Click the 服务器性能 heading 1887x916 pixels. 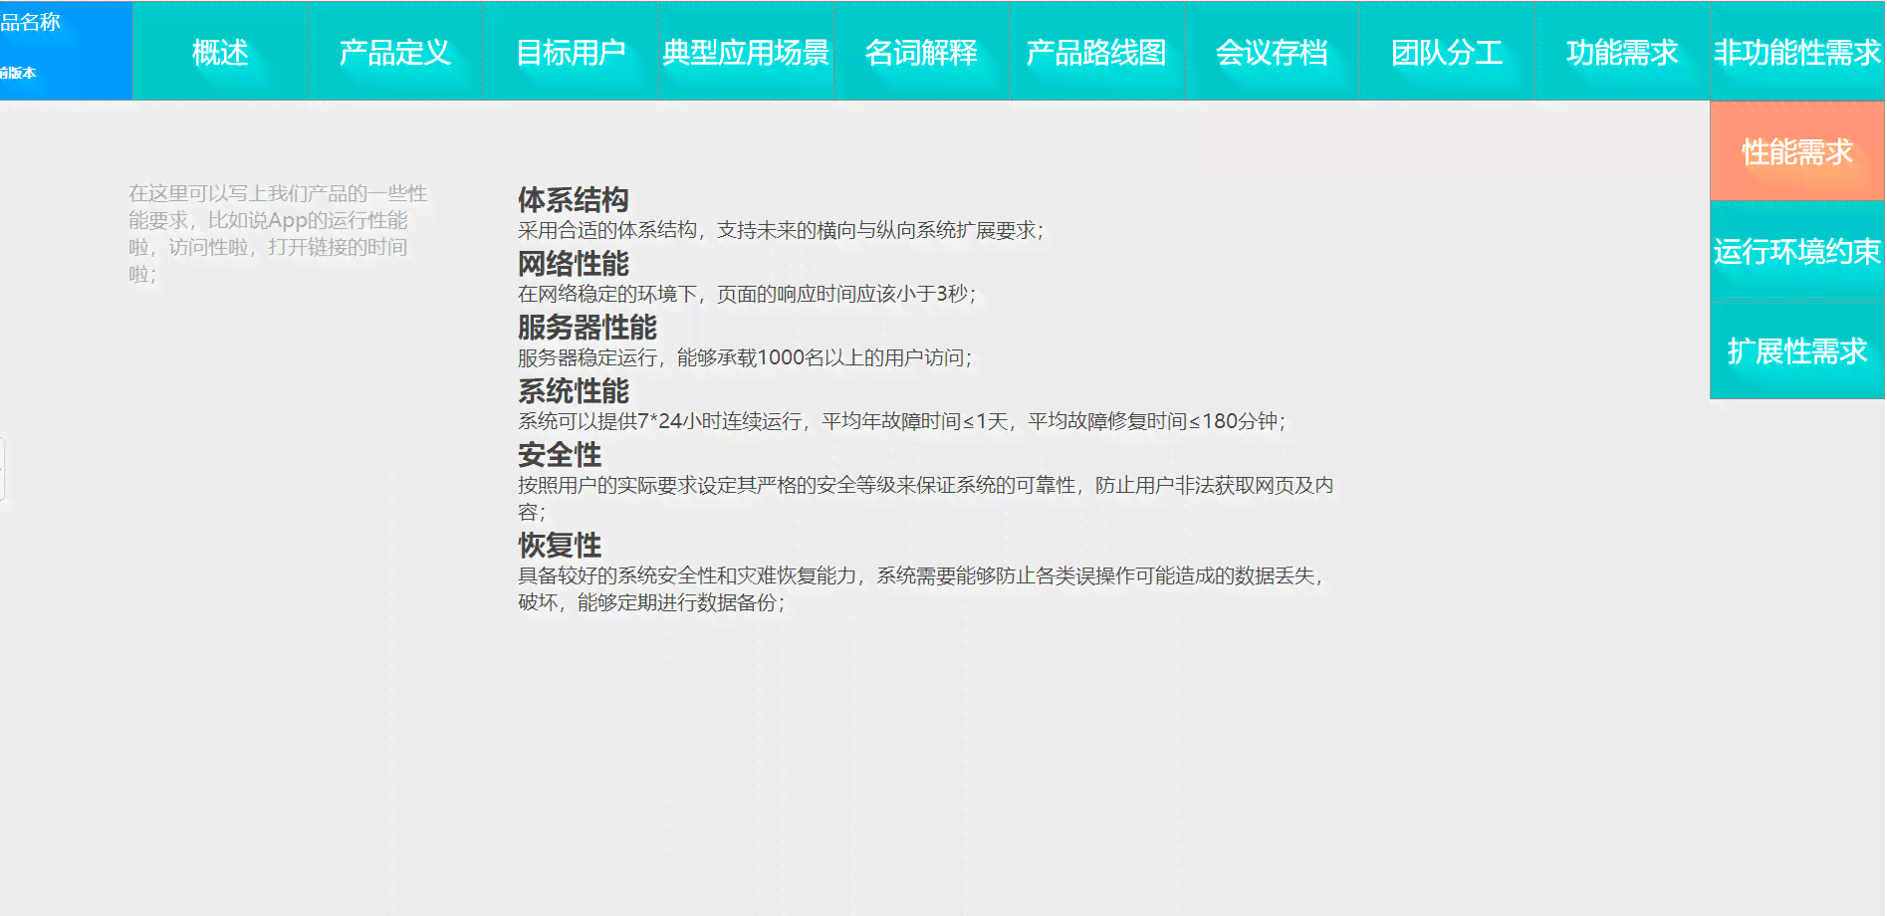[588, 328]
